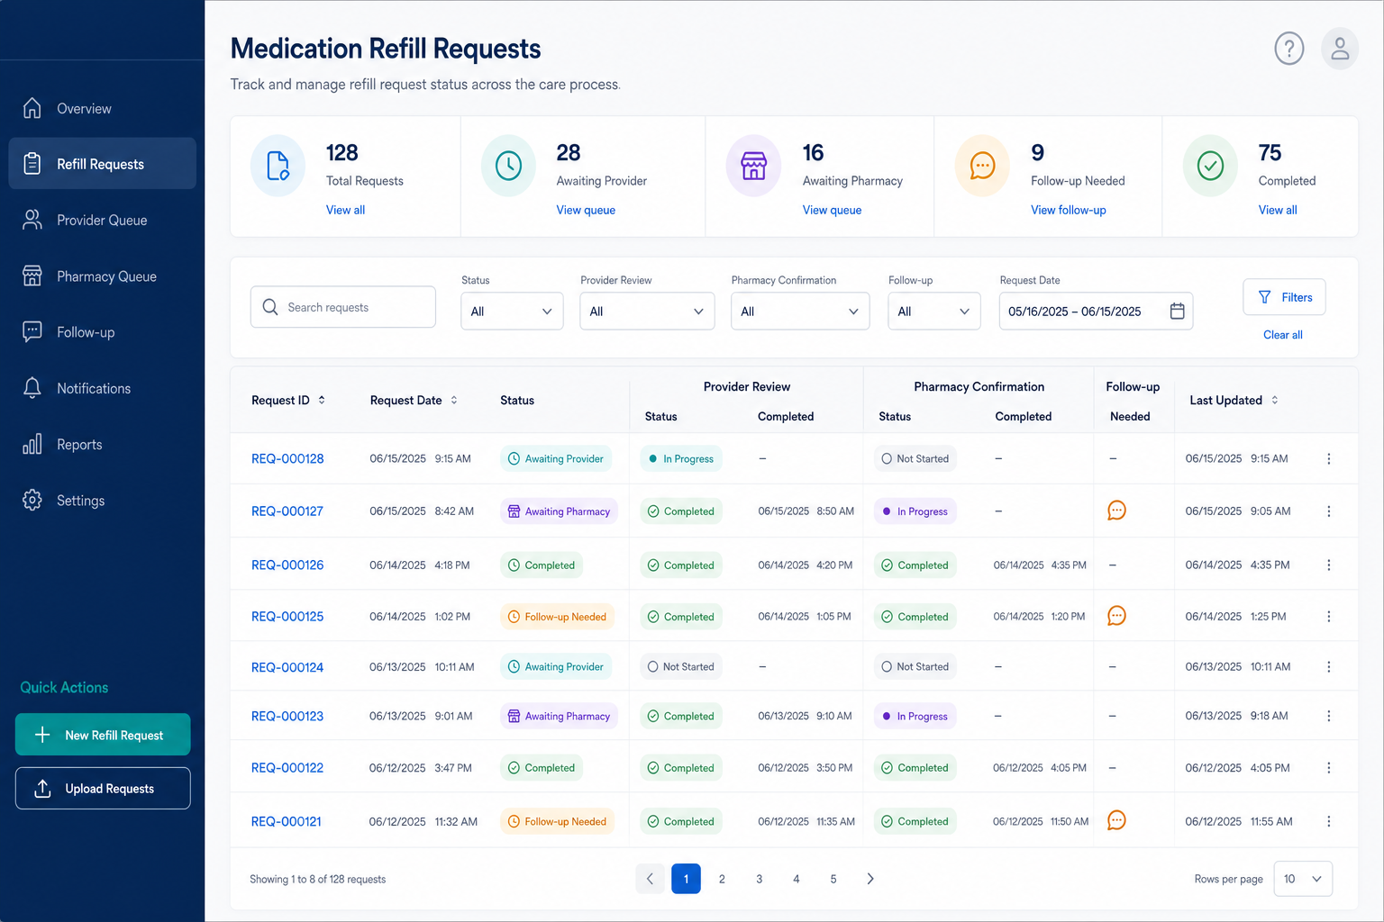Click the Clear all filters link
Image resolution: width=1384 pixels, height=922 pixels.
coord(1282,335)
